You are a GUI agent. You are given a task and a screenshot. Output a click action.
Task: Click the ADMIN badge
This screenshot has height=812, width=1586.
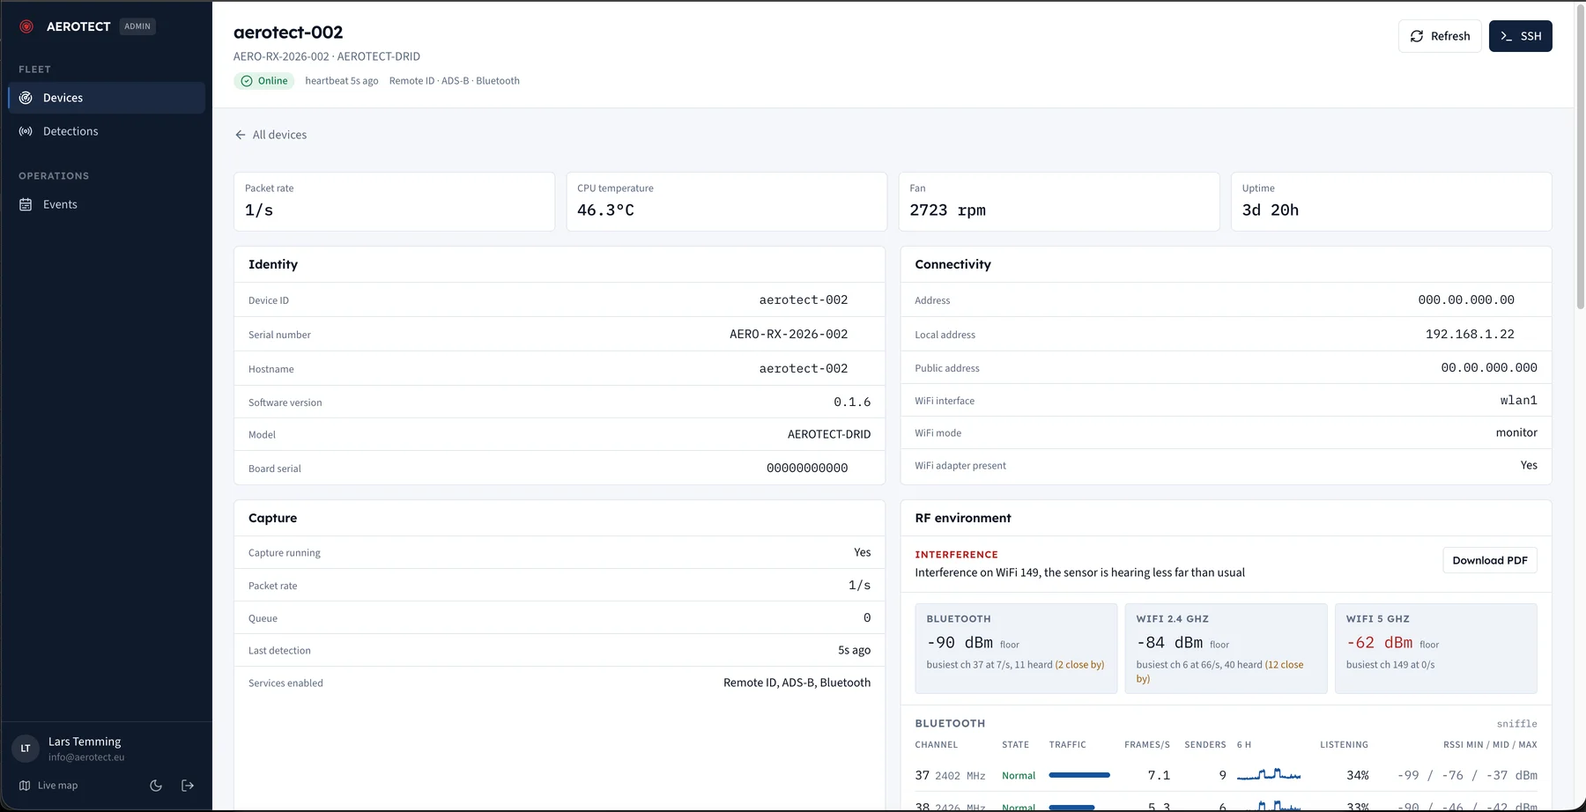tap(137, 26)
